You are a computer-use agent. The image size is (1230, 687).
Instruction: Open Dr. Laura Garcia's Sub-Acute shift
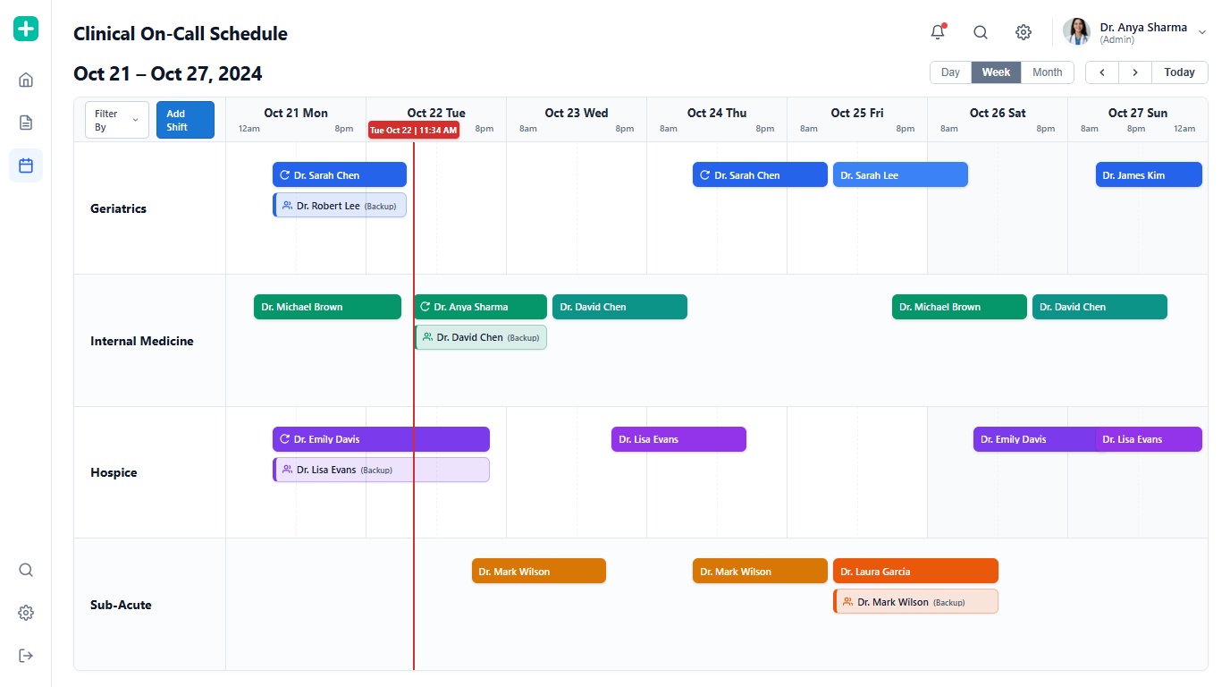[915, 571]
